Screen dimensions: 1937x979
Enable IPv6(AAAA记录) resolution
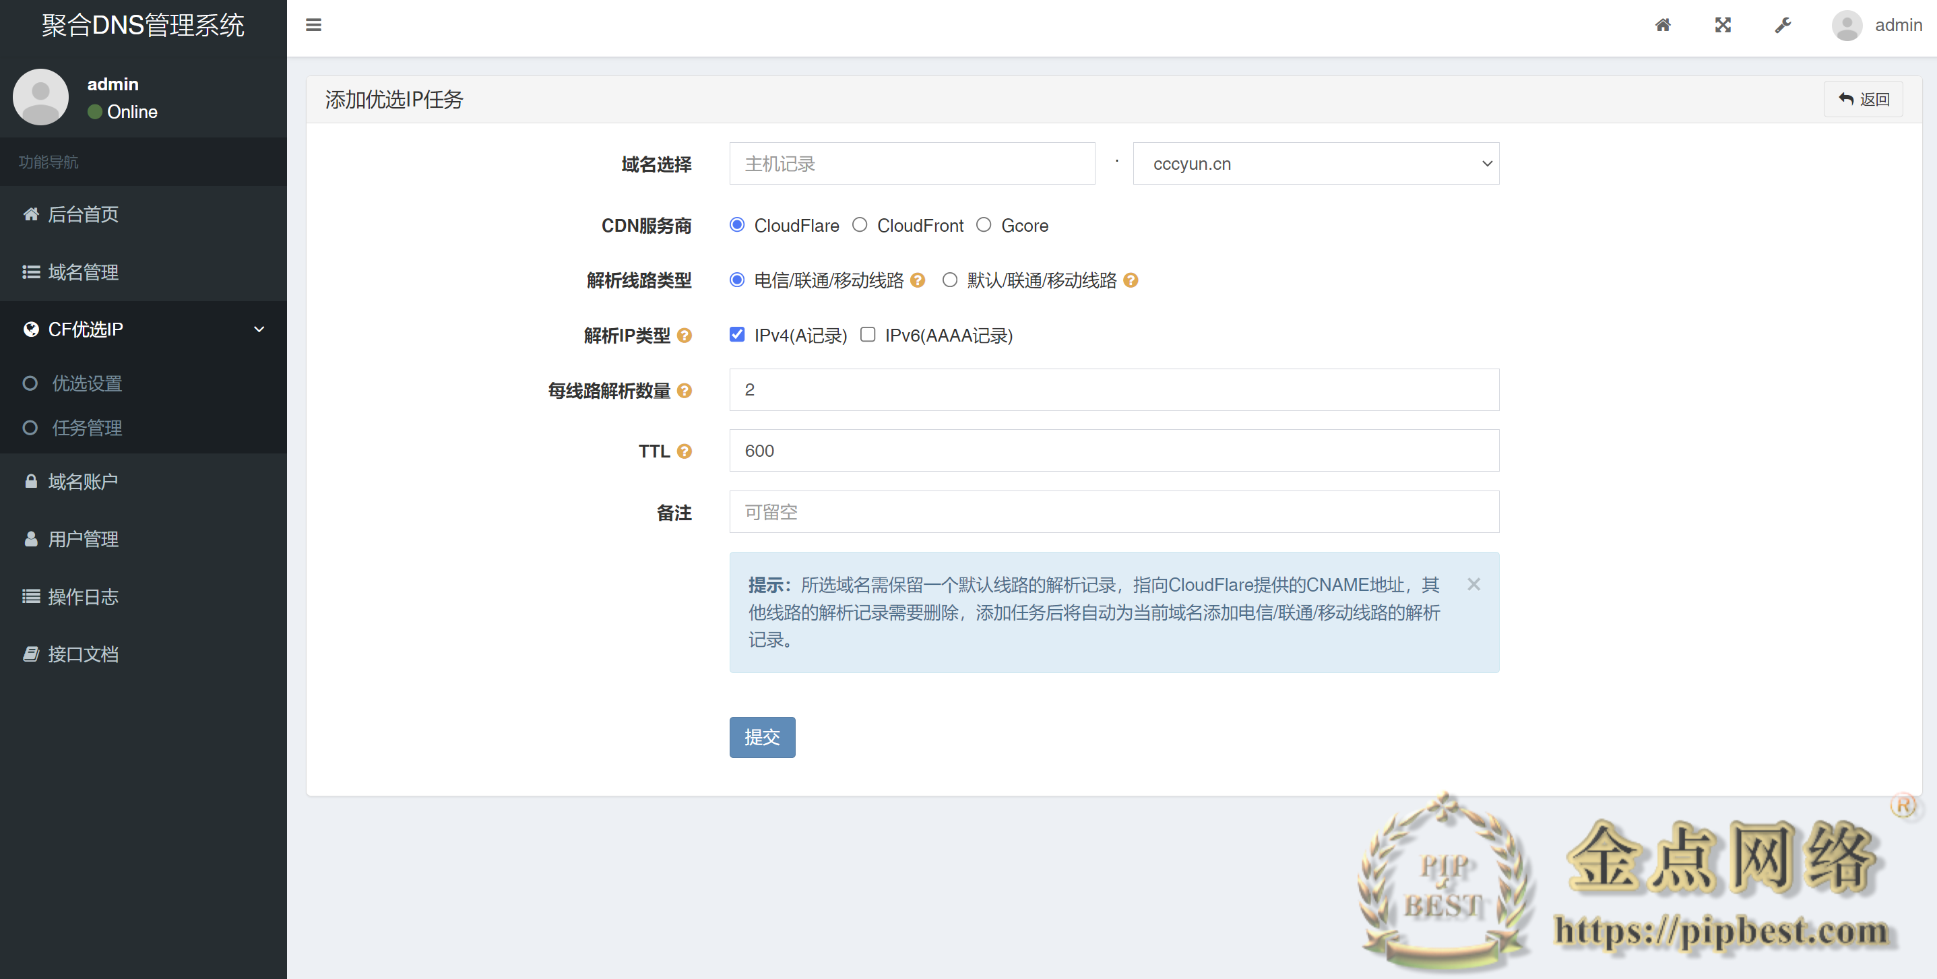pyautogui.click(x=868, y=335)
